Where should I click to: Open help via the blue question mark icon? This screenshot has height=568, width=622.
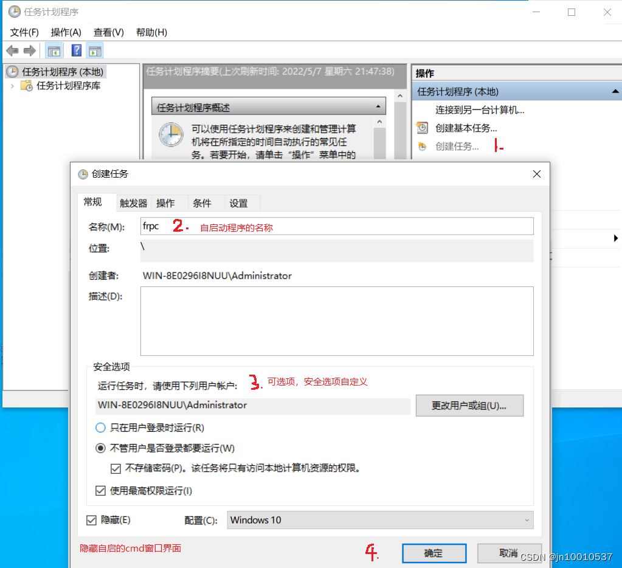[75, 50]
